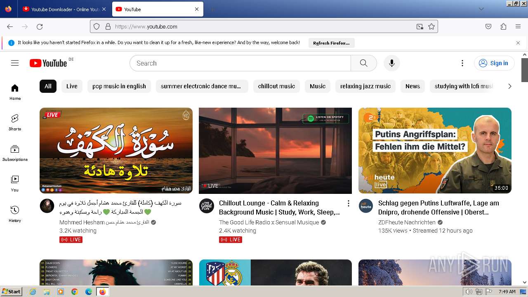Bookmark this page with star icon
This screenshot has height=297, width=528.
point(431,26)
